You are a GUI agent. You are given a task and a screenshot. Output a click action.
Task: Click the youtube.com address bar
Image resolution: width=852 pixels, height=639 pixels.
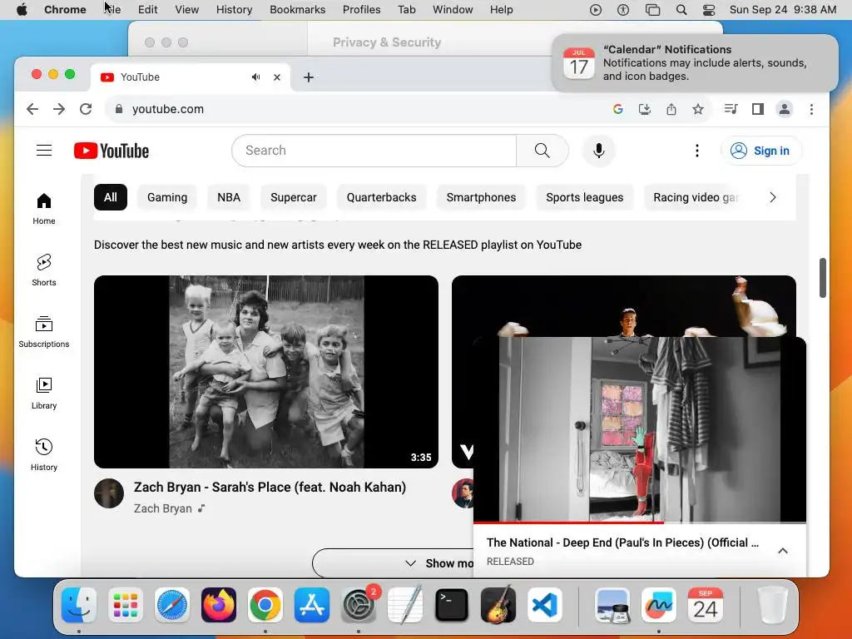click(359, 109)
